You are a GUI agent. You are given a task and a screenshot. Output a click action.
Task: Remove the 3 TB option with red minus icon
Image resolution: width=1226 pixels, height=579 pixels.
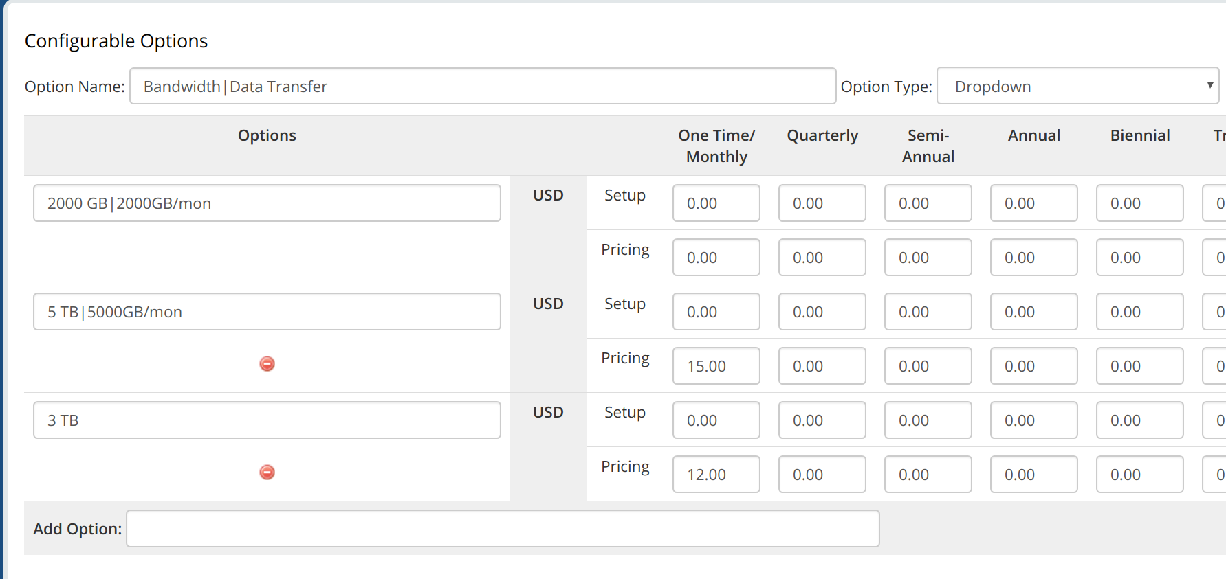pyautogui.click(x=267, y=472)
